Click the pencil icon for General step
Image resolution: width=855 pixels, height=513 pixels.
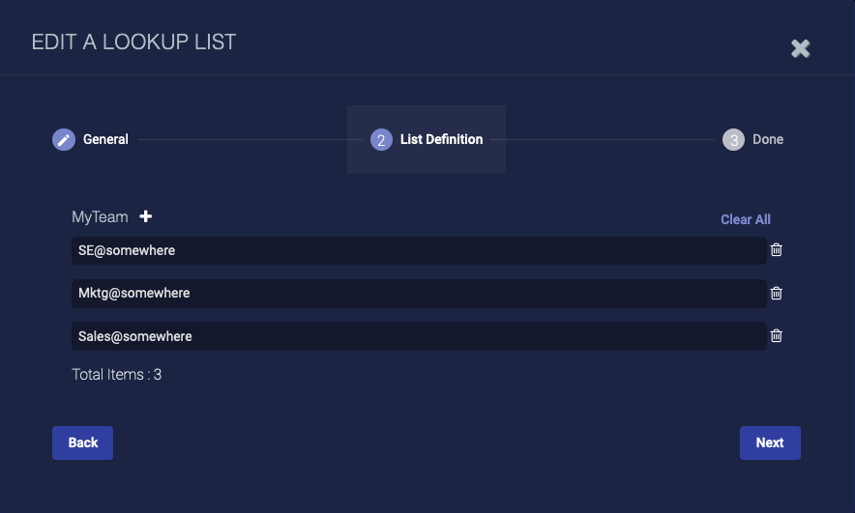[x=64, y=140]
